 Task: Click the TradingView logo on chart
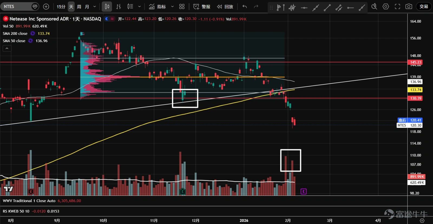point(8,189)
